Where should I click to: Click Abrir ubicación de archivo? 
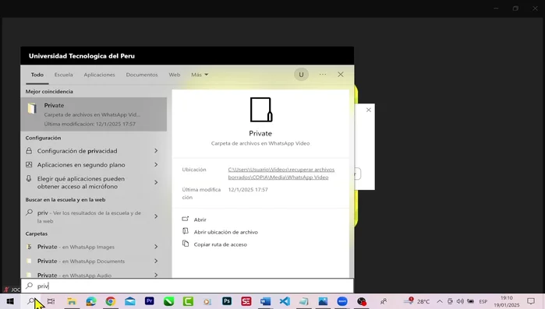225,232
